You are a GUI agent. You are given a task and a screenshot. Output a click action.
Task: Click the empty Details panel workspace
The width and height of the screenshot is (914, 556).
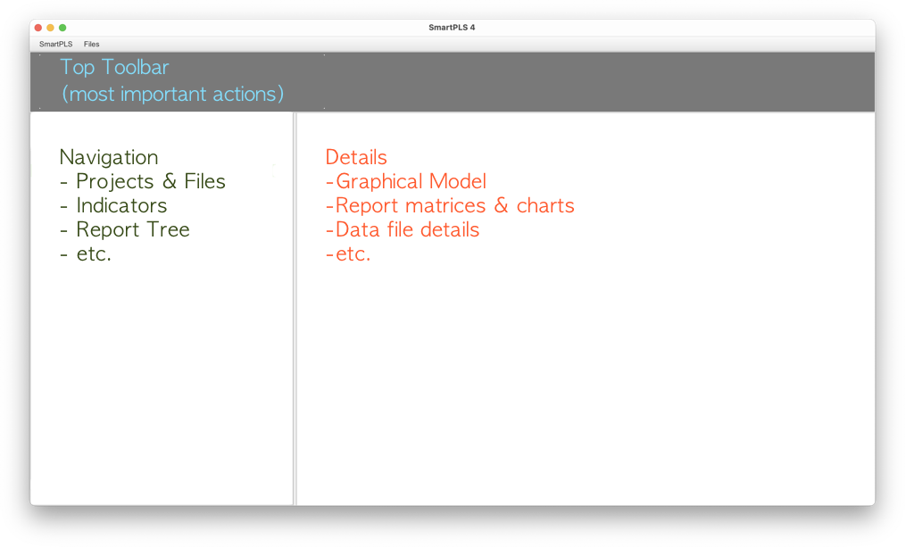click(589, 384)
